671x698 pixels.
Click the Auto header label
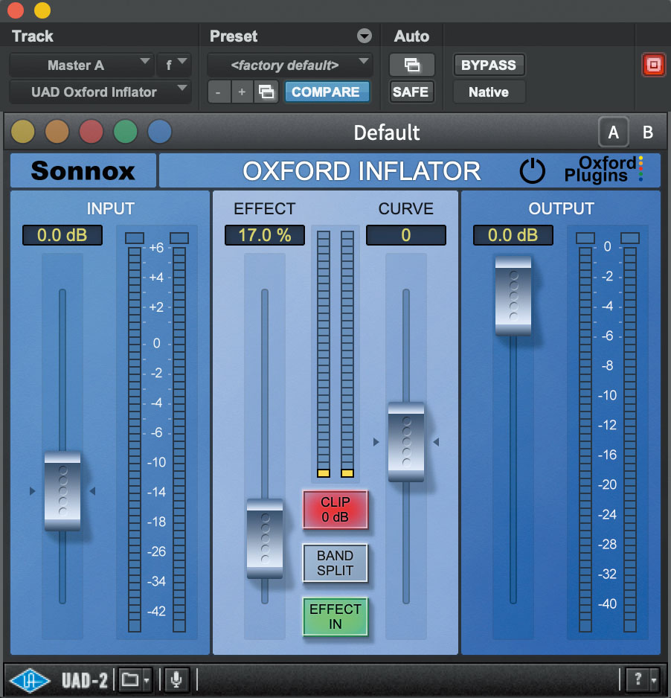click(x=411, y=36)
